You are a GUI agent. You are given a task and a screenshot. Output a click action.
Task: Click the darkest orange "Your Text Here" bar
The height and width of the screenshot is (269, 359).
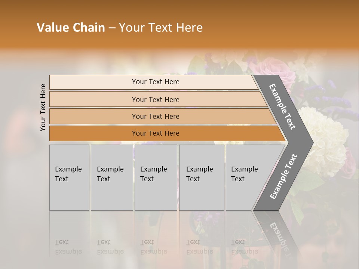[x=155, y=133]
